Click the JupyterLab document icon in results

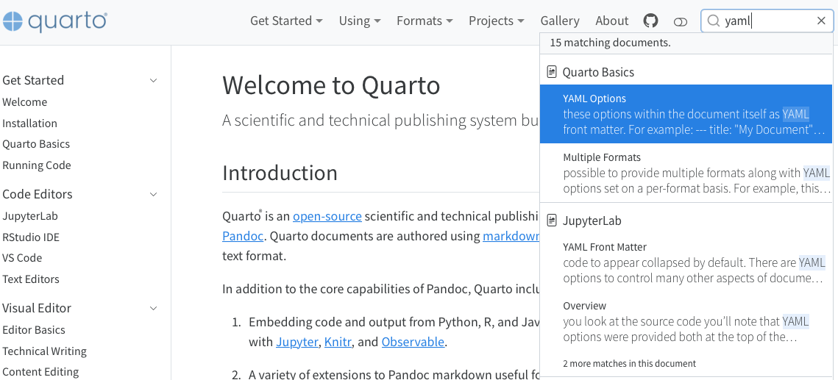coord(552,221)
